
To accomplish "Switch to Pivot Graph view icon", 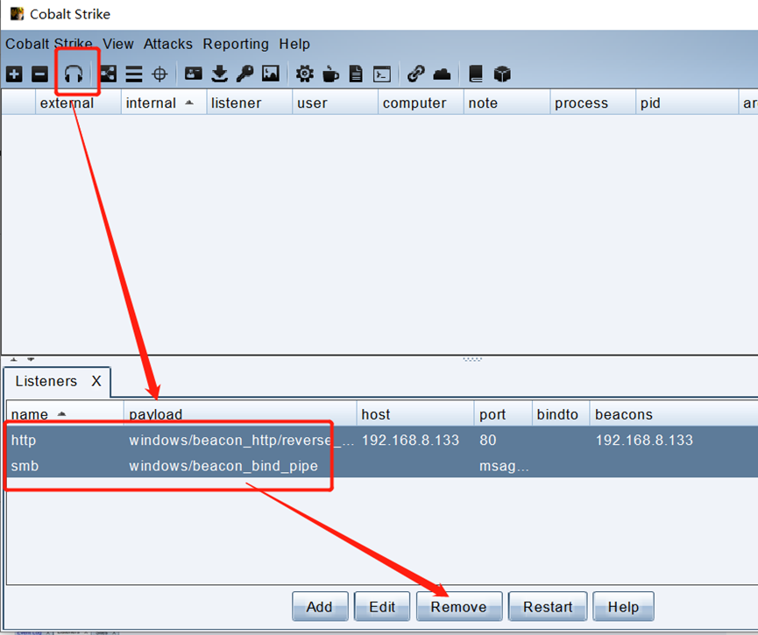I will click(108, 74).
